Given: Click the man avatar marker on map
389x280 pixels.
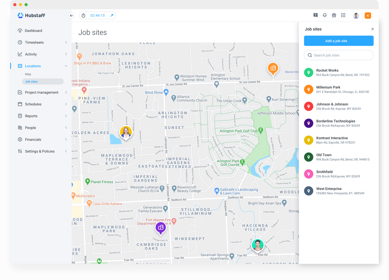Looking at the screenshot, I should click(x=258, y=245).
